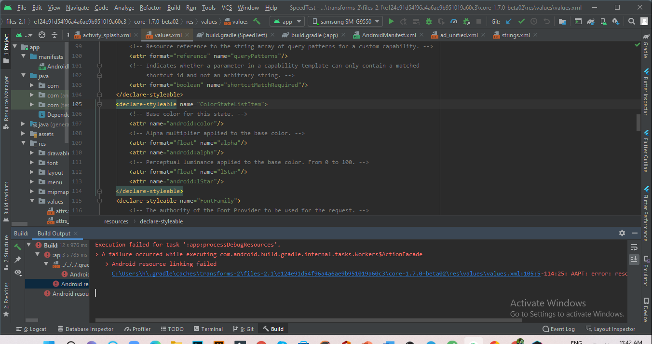Click Pin Tab pushpin icon in Build panel
The width and height of the screenshot is (652, 344).
[18, 260]
